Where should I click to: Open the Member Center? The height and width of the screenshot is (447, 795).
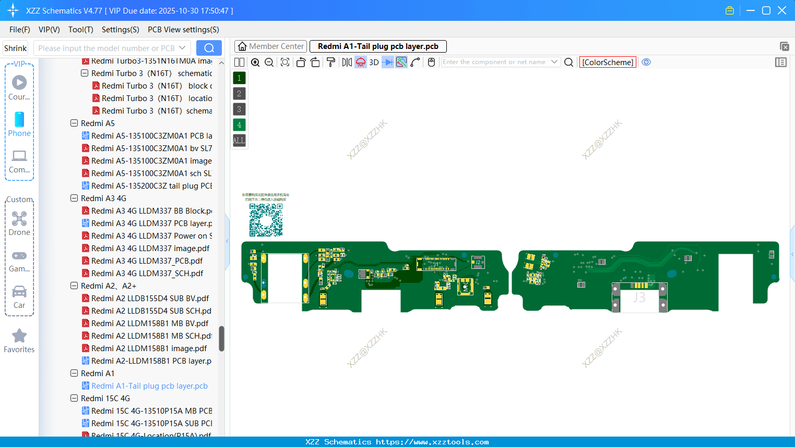pyautogui.click(x=270, y=46)
